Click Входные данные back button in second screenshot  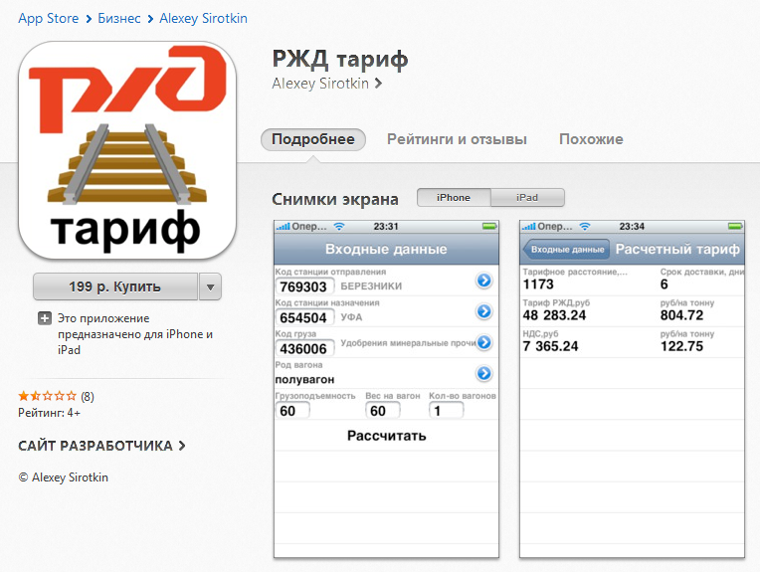tap(566, 249)
